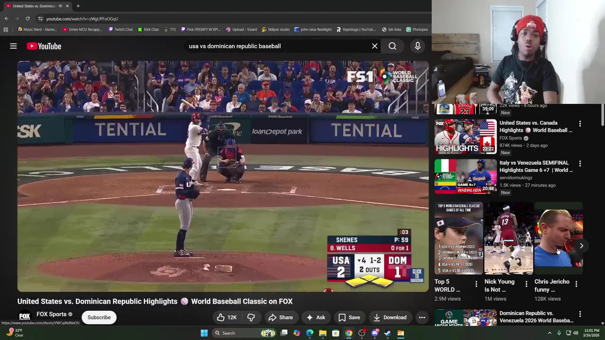Open the Nick Young short thumbnail

509,238
